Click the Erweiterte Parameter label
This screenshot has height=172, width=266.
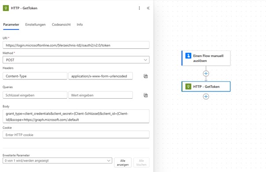tap(16, 155)
